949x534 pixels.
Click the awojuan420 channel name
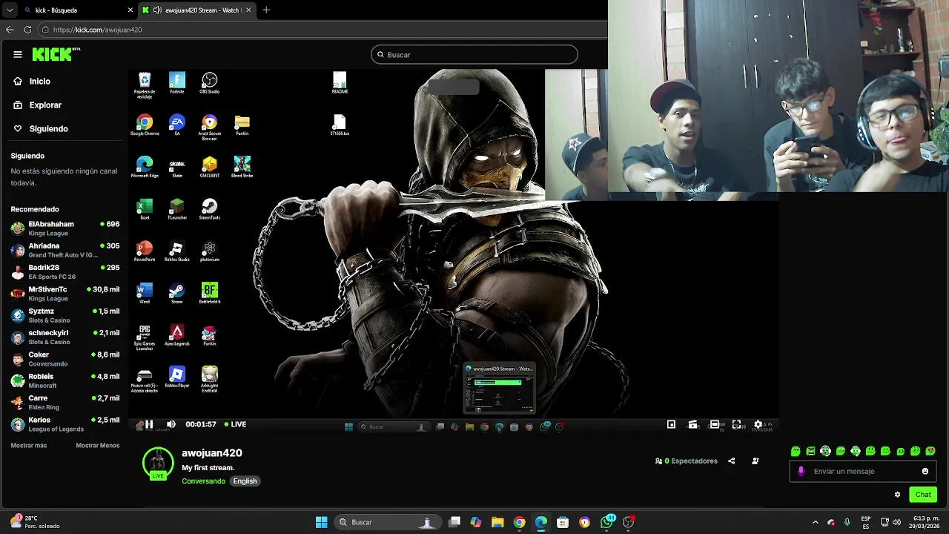pyautogui.click(x=212, y=453)
